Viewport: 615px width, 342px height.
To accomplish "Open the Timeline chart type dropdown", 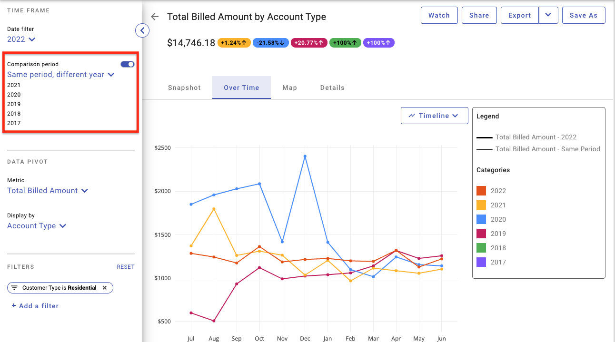I will pyautogui.click(x=435, y=116).
